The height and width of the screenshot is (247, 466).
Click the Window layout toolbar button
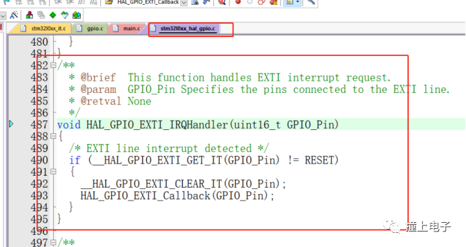(289, 2)
